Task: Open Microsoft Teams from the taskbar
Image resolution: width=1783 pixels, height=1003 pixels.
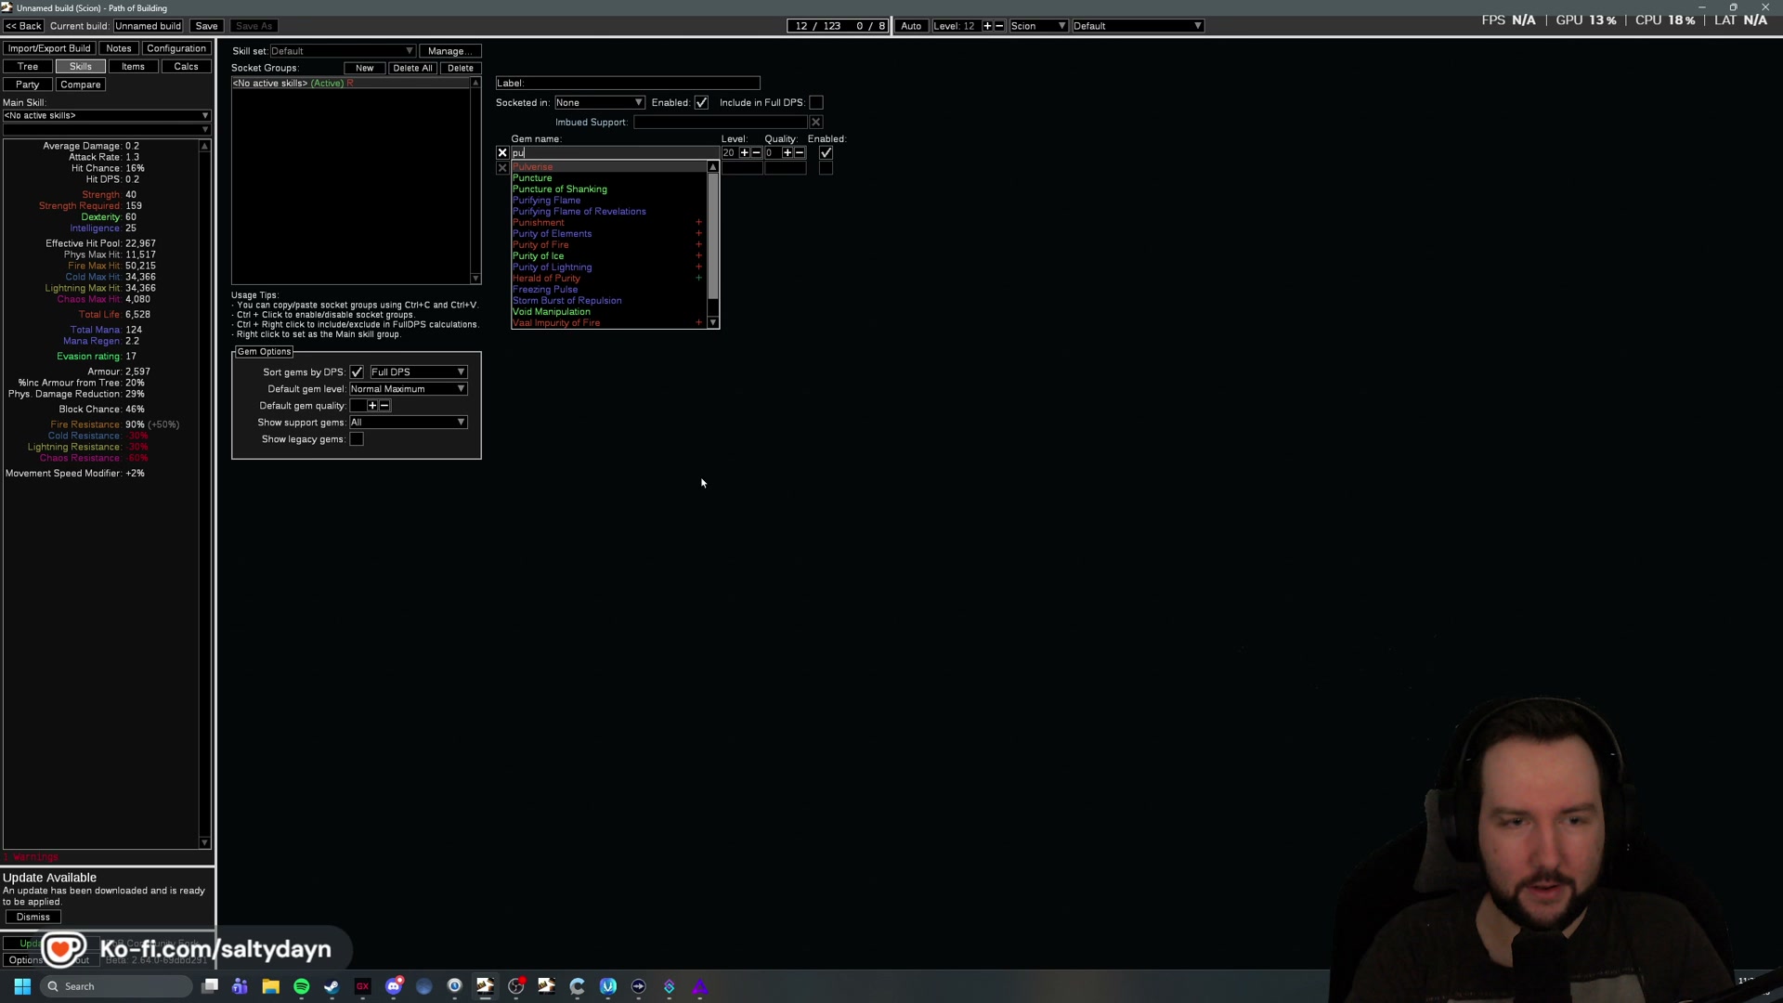Action: [x=241, y=986]
